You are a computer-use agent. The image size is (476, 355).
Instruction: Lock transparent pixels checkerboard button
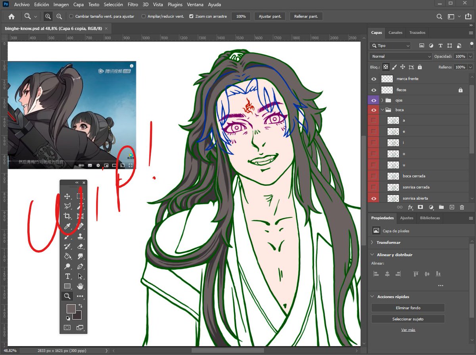(x=385, y=67)
